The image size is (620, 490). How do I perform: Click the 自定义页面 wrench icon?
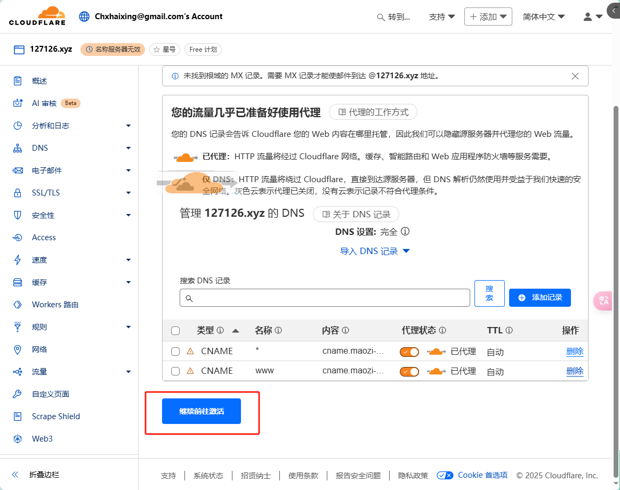(18, 394)
